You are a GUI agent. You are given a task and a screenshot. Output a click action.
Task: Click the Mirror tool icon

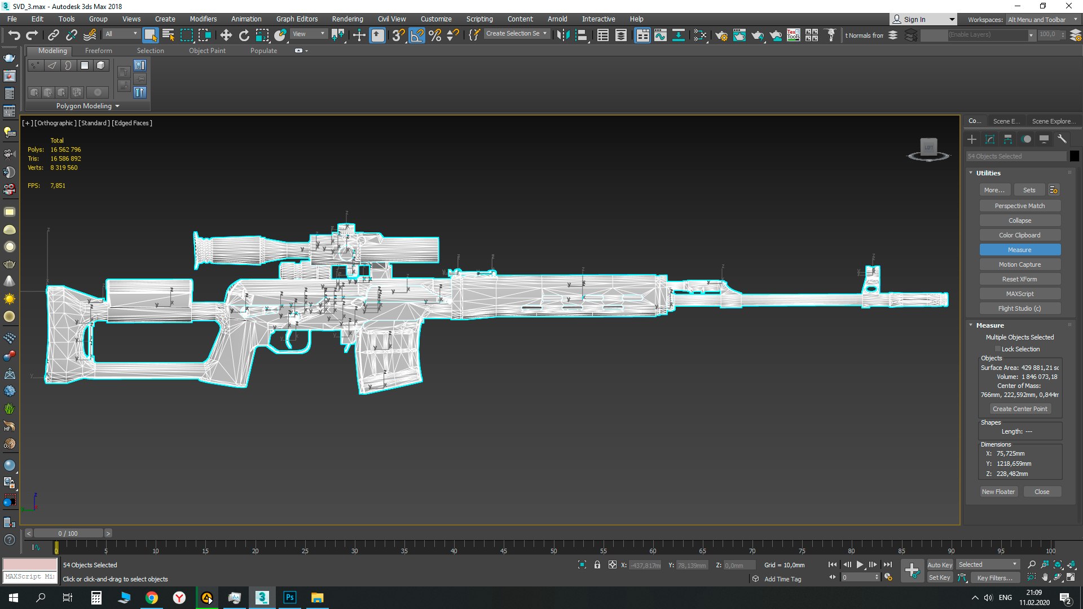coord(562,35)
